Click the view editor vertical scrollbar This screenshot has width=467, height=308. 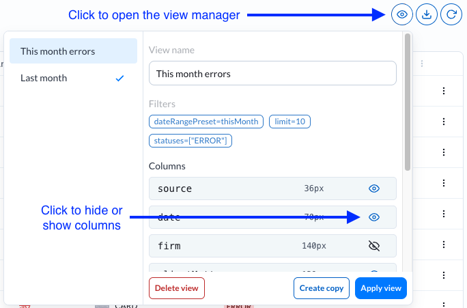[408, 102]
